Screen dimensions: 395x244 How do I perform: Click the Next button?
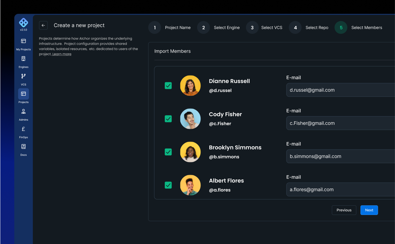click(x=369, y=210)
